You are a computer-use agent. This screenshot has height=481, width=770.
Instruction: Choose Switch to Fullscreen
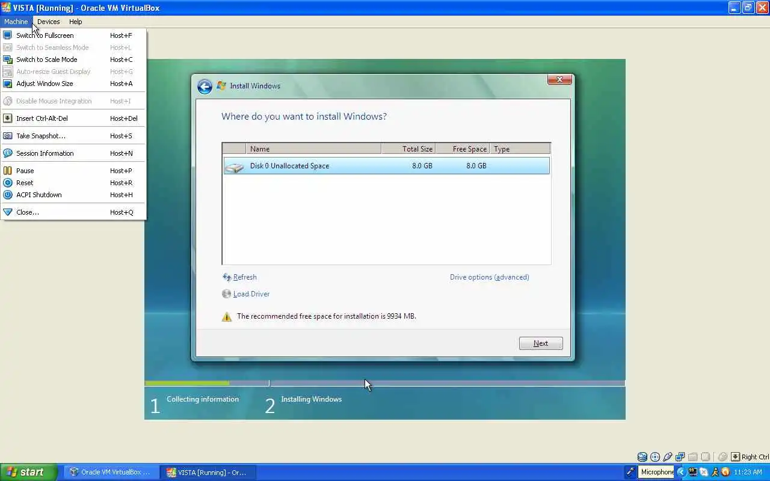click(x=73, y=35)
